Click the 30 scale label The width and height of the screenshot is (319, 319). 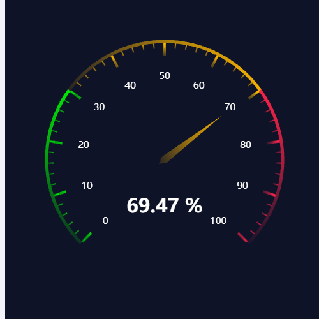pos(100,107)
